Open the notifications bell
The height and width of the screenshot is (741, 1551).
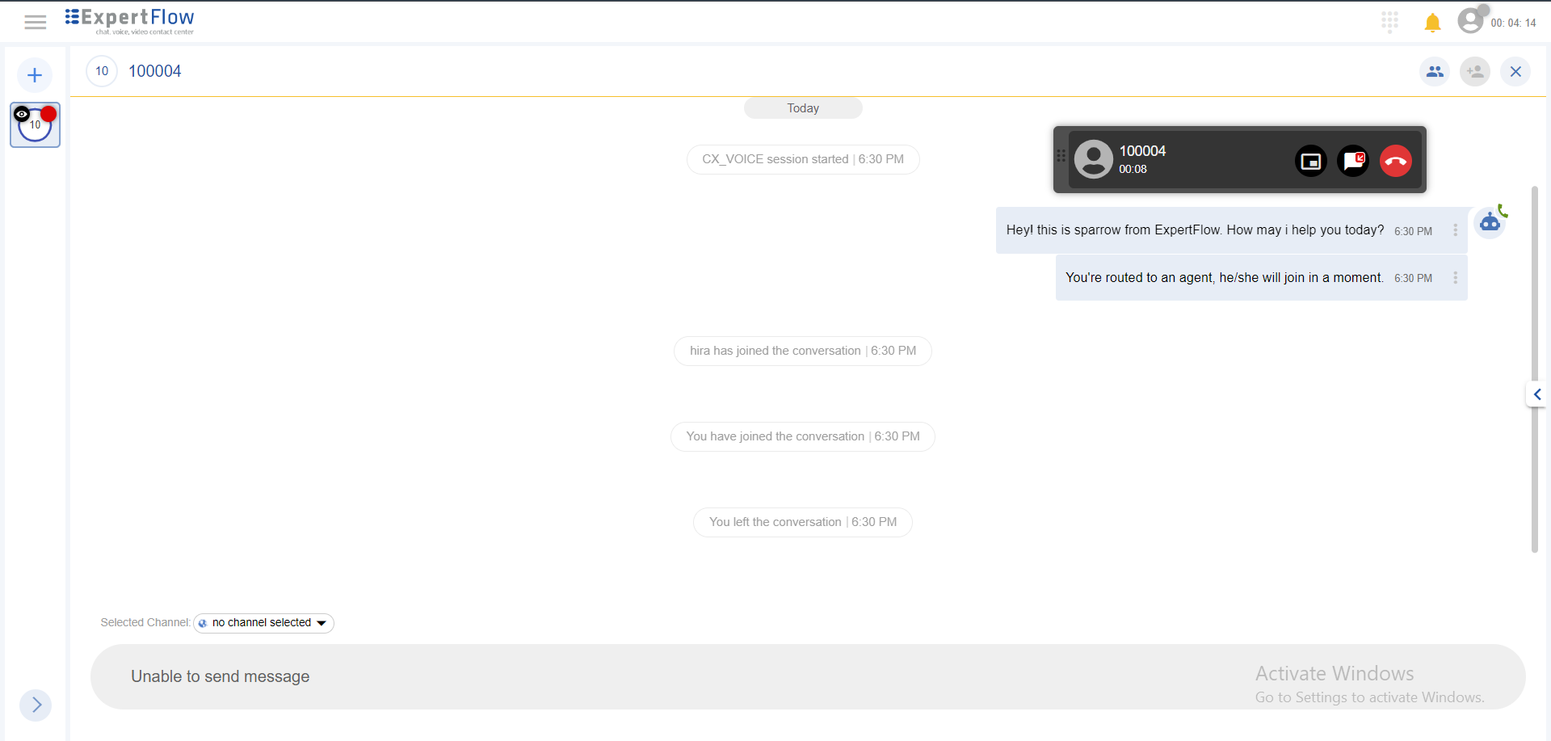tap(1432, 22)
